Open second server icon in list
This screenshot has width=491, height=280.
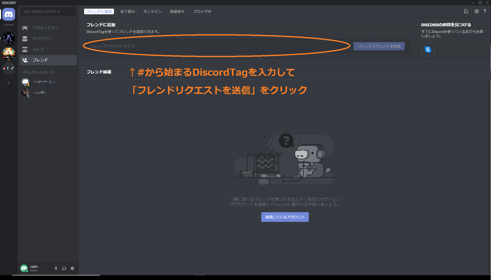coord(9,53)
